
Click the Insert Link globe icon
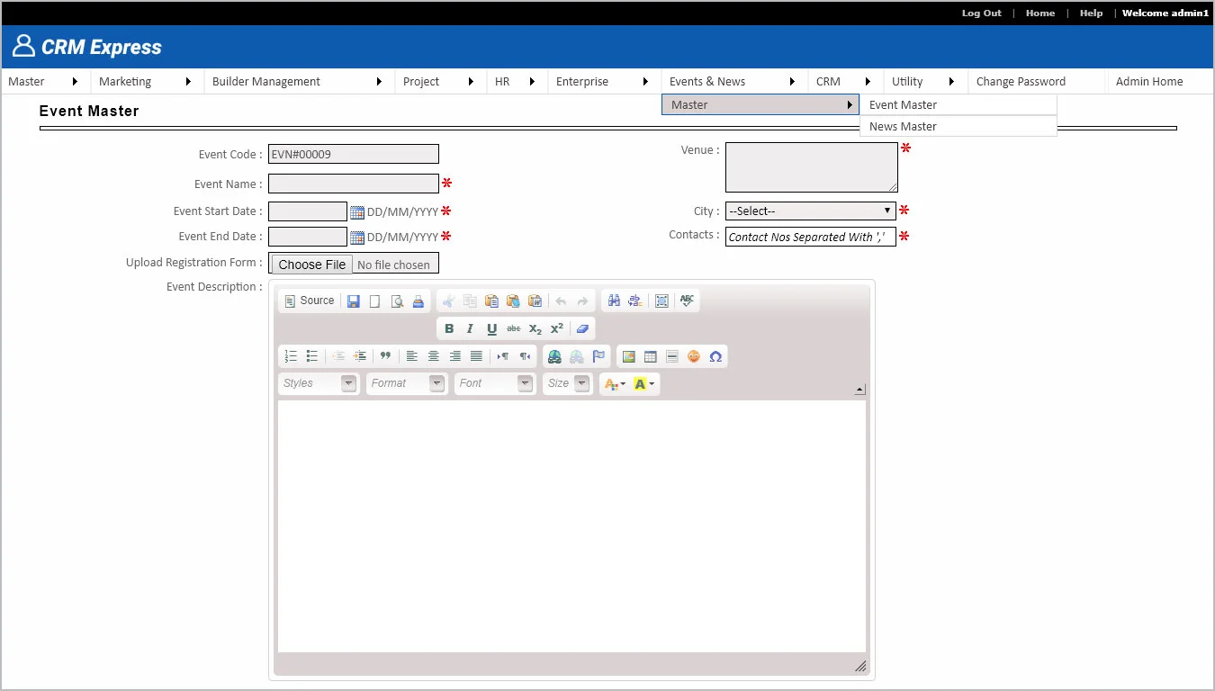[554, 356]
